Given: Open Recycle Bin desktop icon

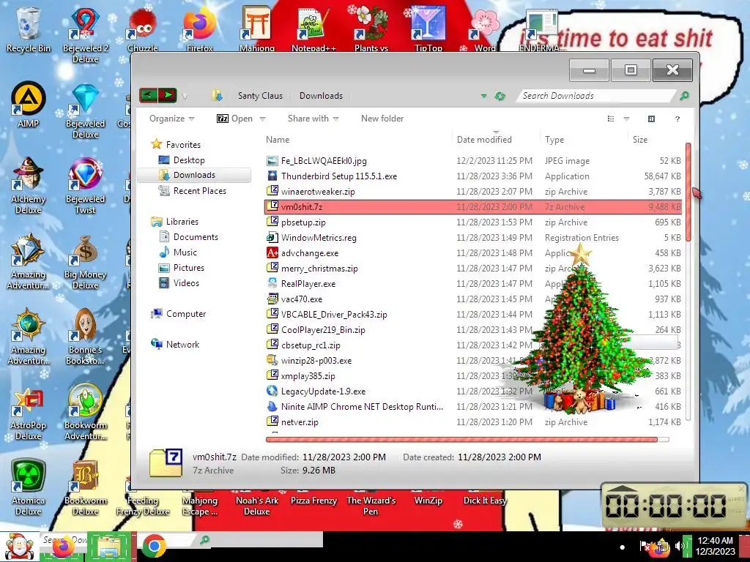Looking at the screenshot, I should [29, 30].
